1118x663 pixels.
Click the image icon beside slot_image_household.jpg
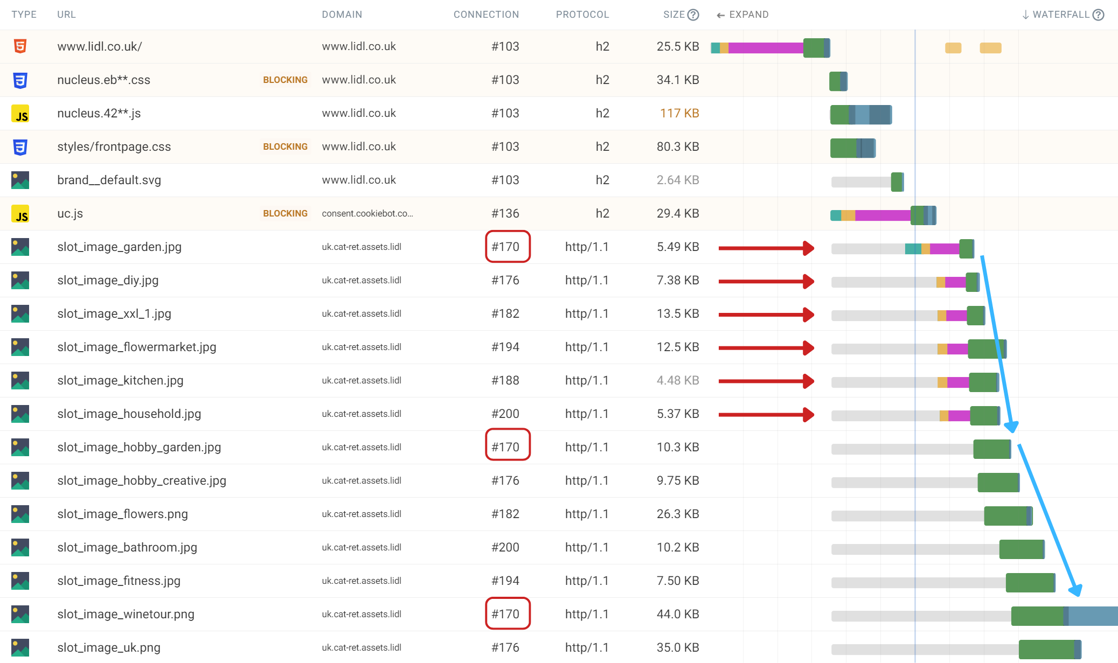tap(20, 414)
